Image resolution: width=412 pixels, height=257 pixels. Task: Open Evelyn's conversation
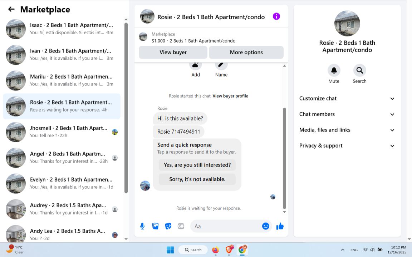62,183
